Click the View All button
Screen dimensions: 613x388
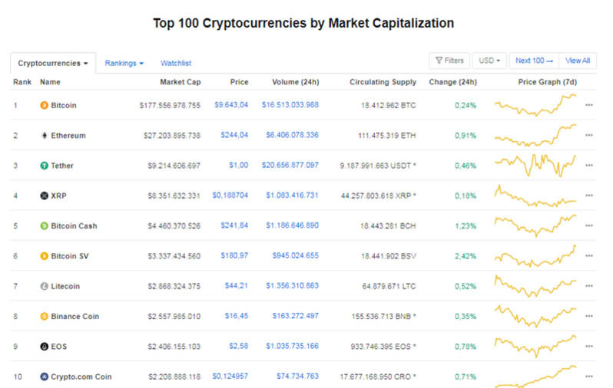(x=578, y=61)
